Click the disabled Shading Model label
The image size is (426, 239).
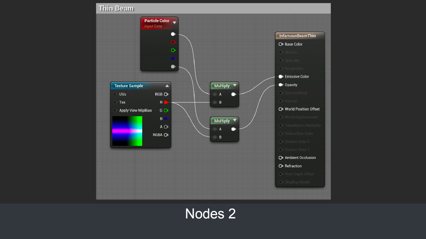tap(297, 182)
